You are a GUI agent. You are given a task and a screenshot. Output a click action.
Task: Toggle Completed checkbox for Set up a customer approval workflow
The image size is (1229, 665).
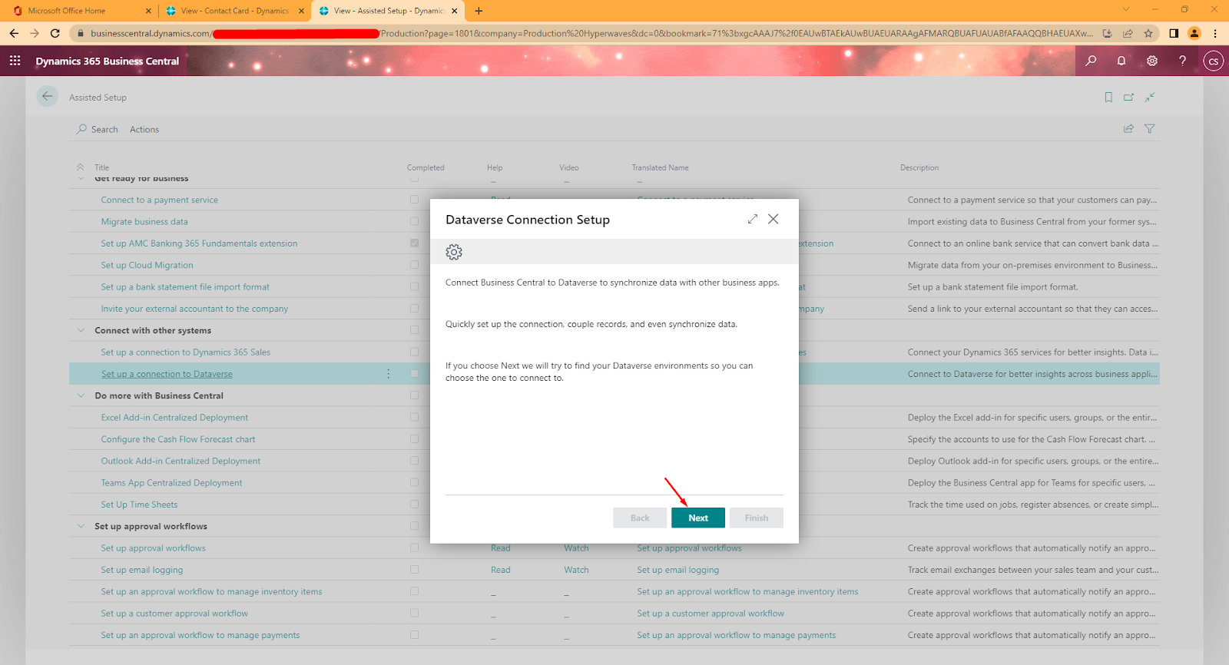click(415, 613)
